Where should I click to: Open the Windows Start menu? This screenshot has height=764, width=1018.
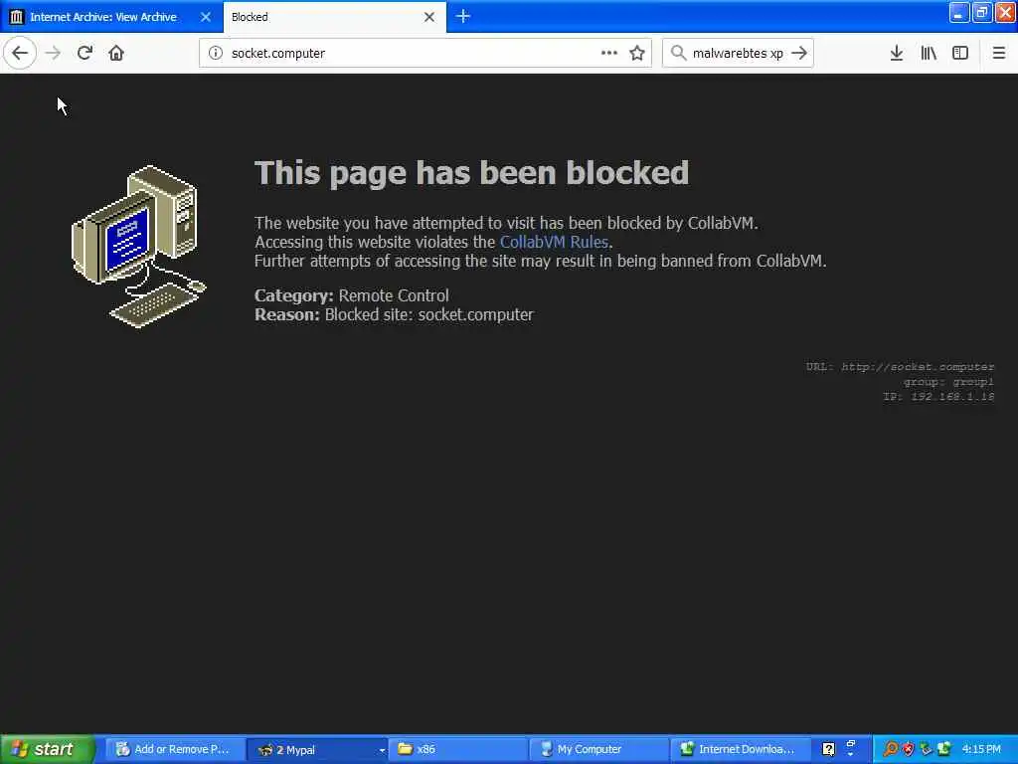click(48, 749)
